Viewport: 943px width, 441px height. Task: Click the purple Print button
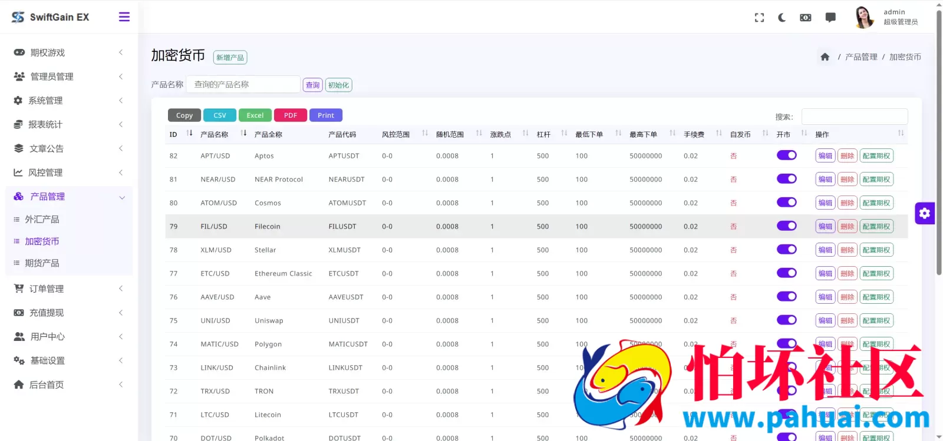coord(326,115)
